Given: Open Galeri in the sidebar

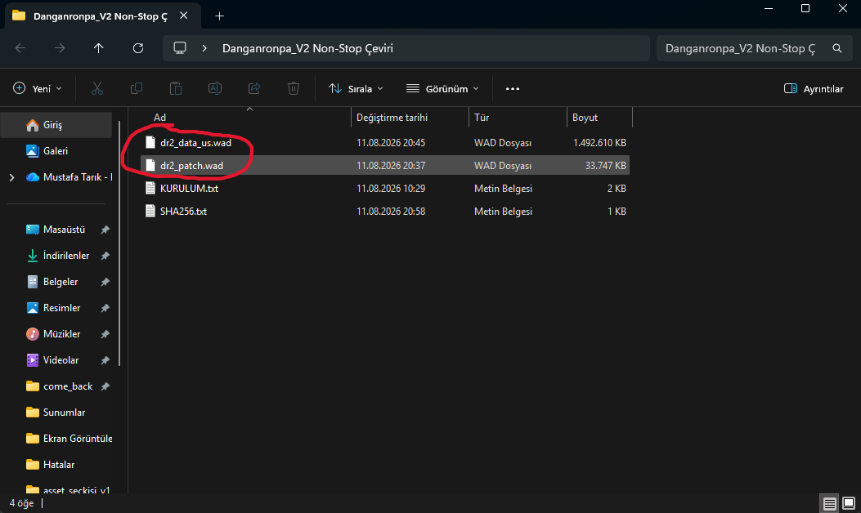Looking at the screenshot, I should click(x=56, y=151).
